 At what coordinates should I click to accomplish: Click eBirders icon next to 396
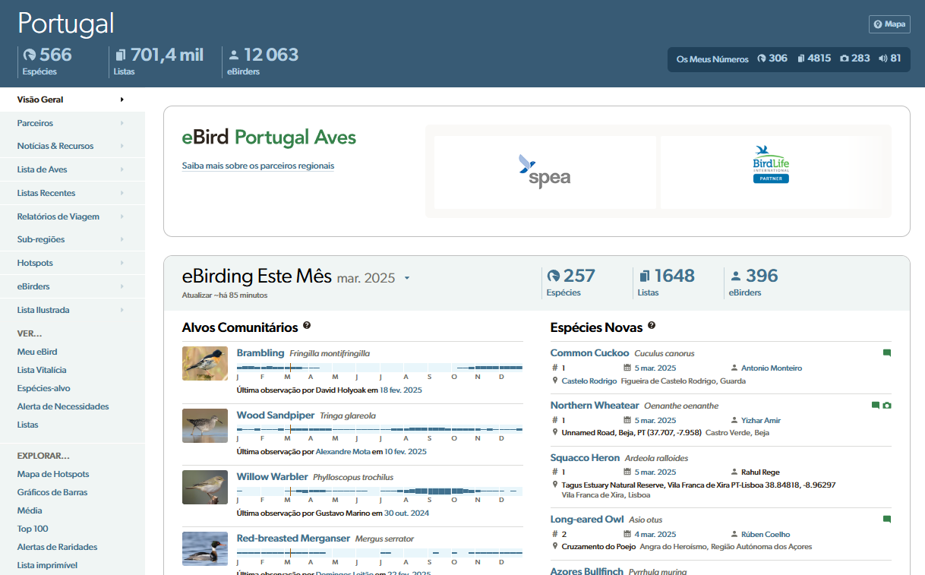point(736,276)
